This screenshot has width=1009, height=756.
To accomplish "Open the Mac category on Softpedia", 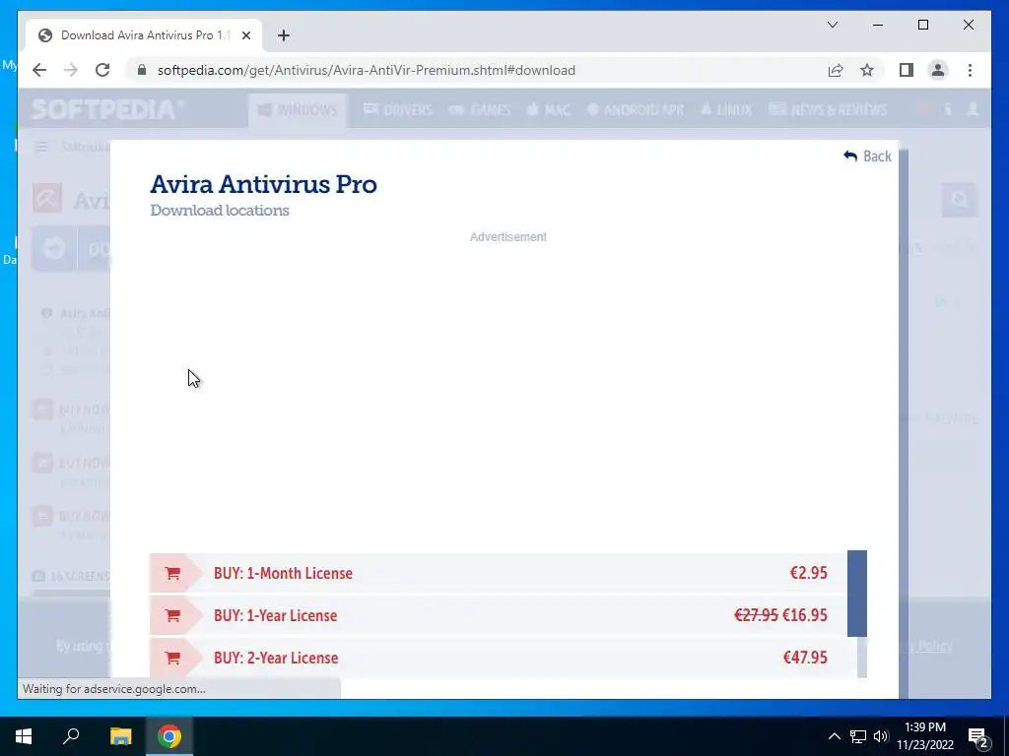I will point(548,110).
